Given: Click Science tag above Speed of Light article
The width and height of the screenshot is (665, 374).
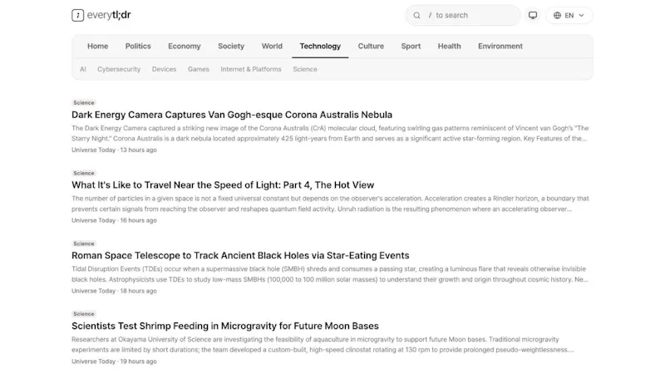Looking at the screenshot, I should coord(84,173).
